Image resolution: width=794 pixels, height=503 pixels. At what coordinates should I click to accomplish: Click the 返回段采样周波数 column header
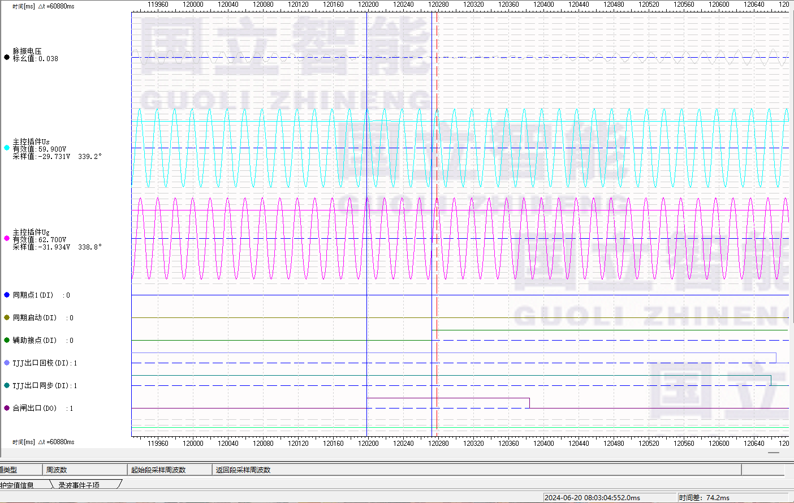click(243, 470)
